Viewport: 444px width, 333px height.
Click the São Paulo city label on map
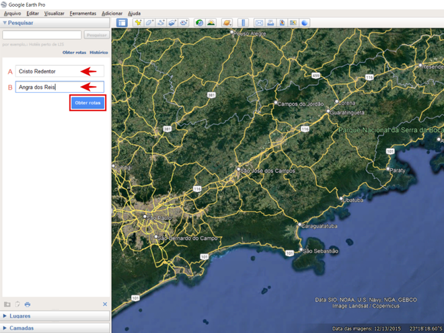159,218
